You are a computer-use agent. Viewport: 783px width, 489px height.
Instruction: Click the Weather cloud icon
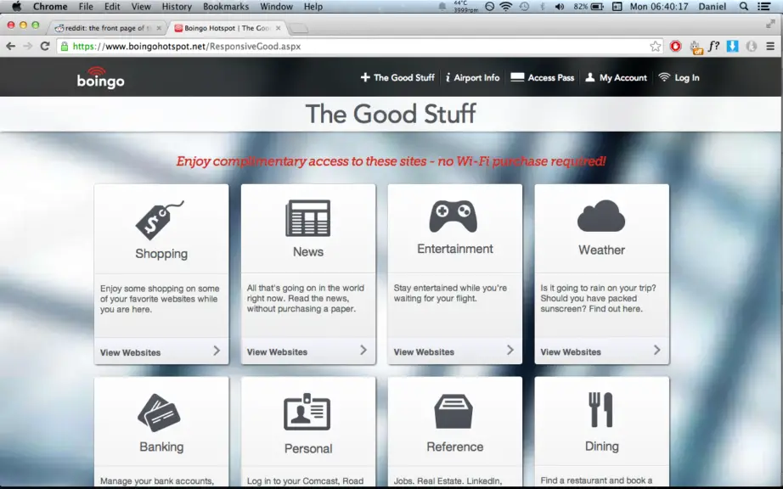[601, 216]
